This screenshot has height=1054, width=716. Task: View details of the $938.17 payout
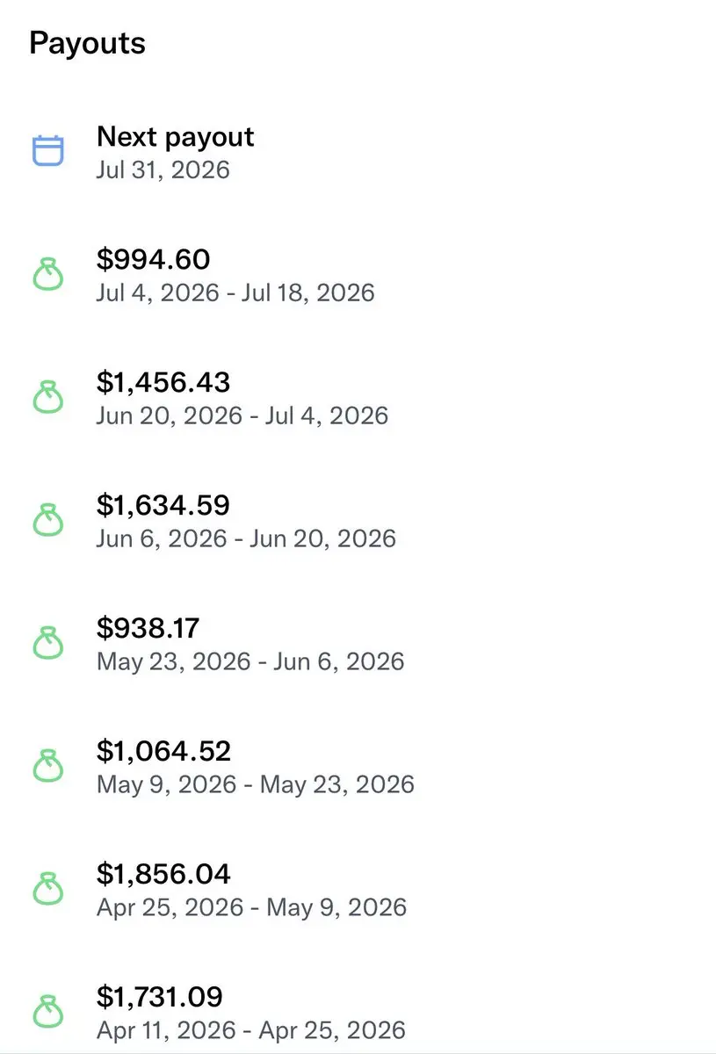click(x=358, y=644)
